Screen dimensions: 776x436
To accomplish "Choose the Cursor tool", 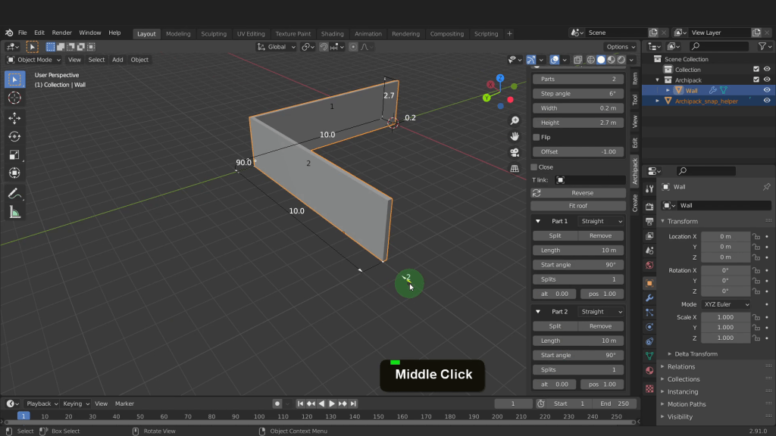I will tap(14, 98).
